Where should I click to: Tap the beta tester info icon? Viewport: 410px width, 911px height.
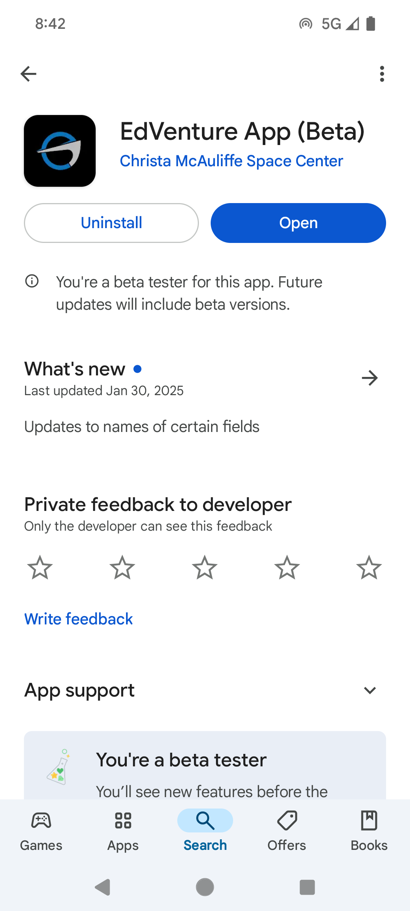click(32, 281)
